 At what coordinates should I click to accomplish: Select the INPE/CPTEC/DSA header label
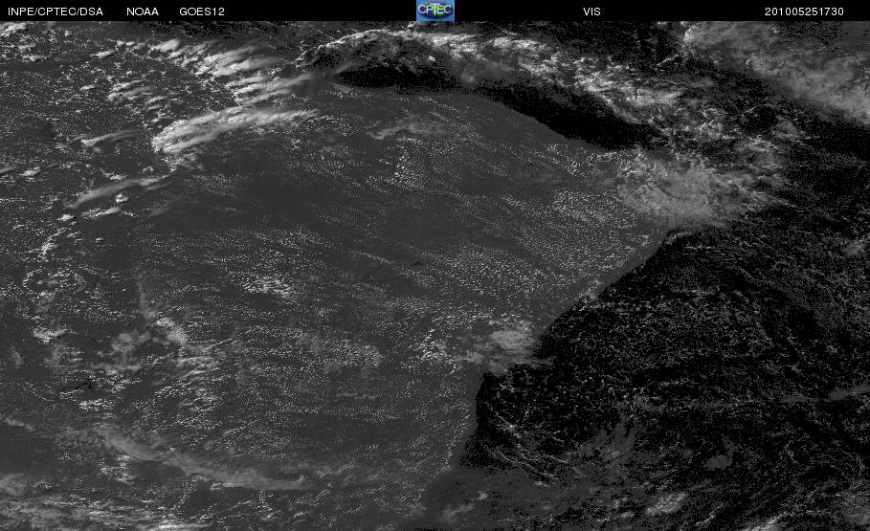pos(56,11)
